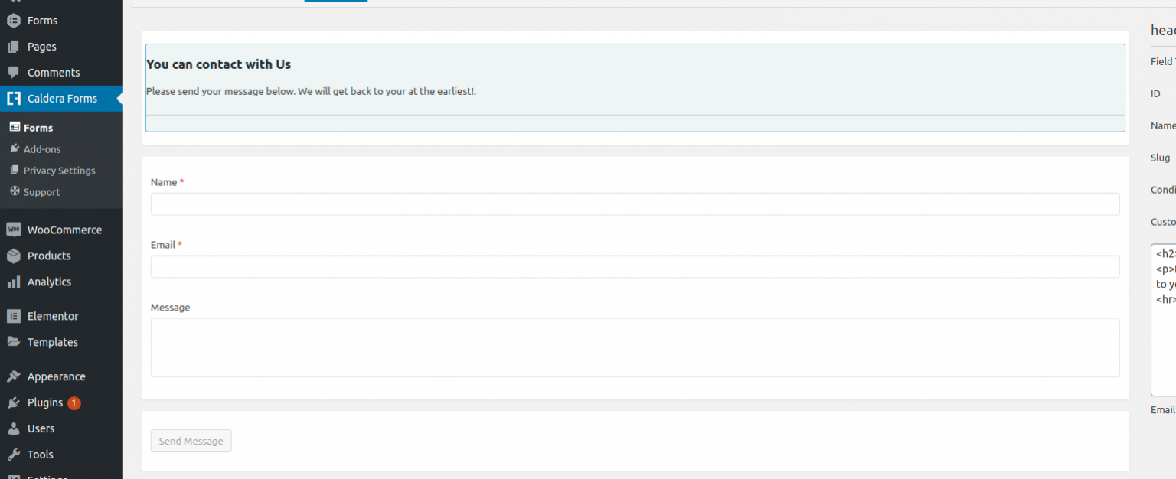
Task: Click the Products box icon
Action: coord(13,256)
